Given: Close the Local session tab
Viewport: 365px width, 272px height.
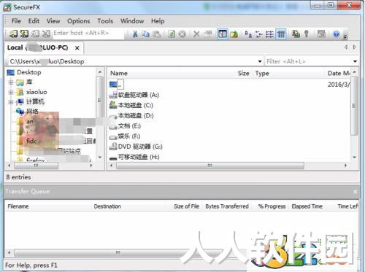Looking at the screenshot, I should click(x=77, y=48).
